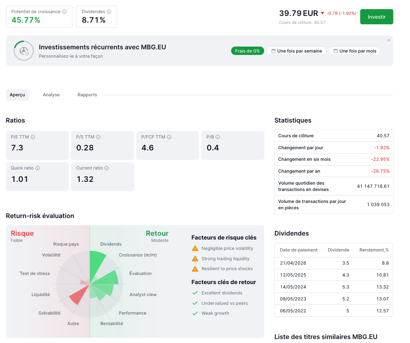Click the 08/05/2023 dividend row date
This screenshot has height=343, width=410.
[x=293, y=299]
